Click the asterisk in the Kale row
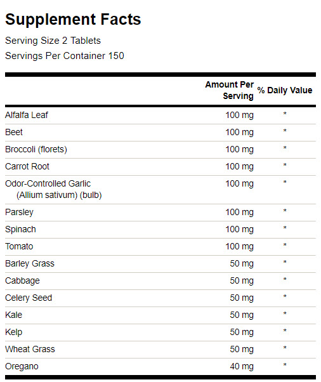321x382 pixels. coord(285,313)
